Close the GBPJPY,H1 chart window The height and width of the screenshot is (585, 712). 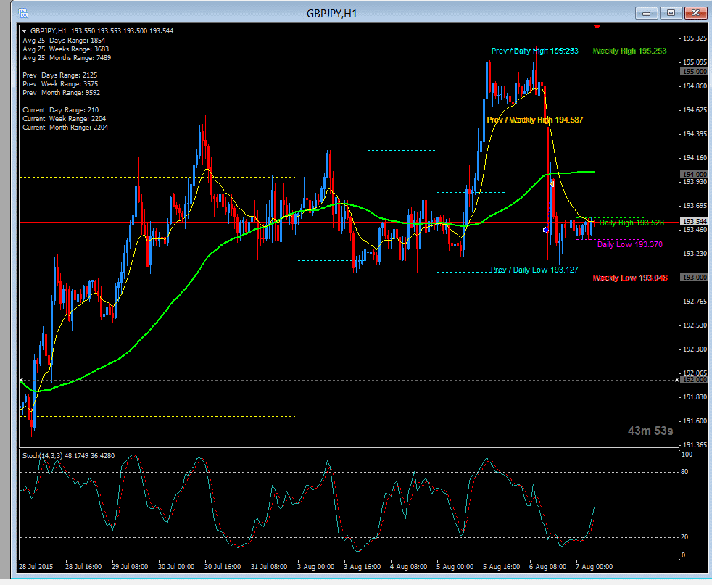coord(695,12)
